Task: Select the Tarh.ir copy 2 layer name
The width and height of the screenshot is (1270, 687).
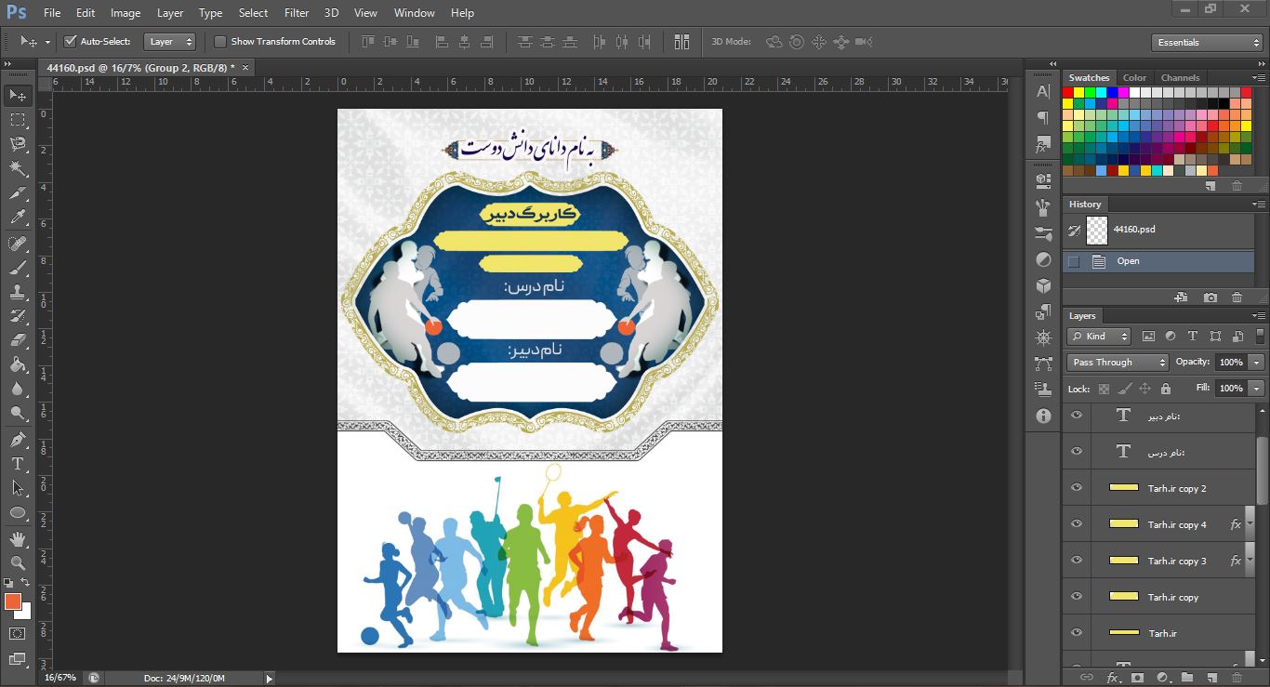Action: [1177, 488]
